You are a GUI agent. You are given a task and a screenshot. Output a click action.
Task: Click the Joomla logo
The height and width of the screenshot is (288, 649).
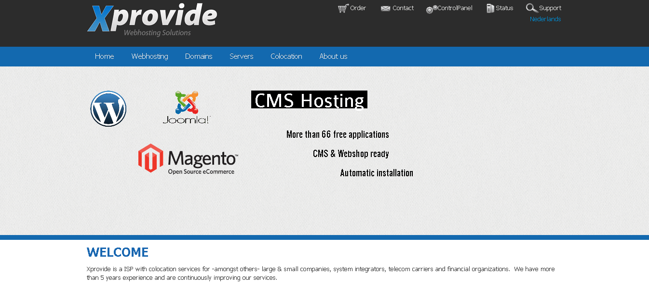(x=187, y=107)
